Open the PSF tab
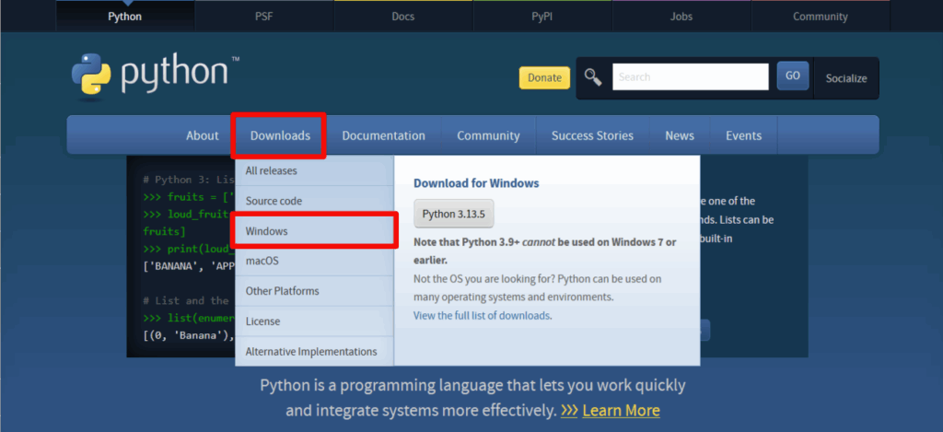 (264, 17)
